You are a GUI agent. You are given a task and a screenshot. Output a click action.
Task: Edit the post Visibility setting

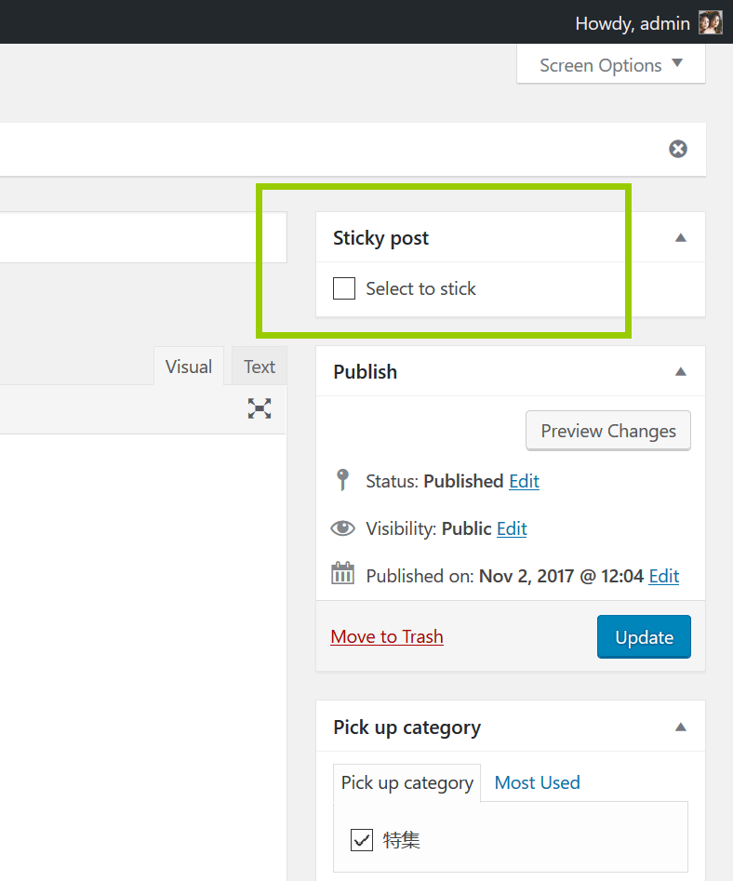click(512, 528)
